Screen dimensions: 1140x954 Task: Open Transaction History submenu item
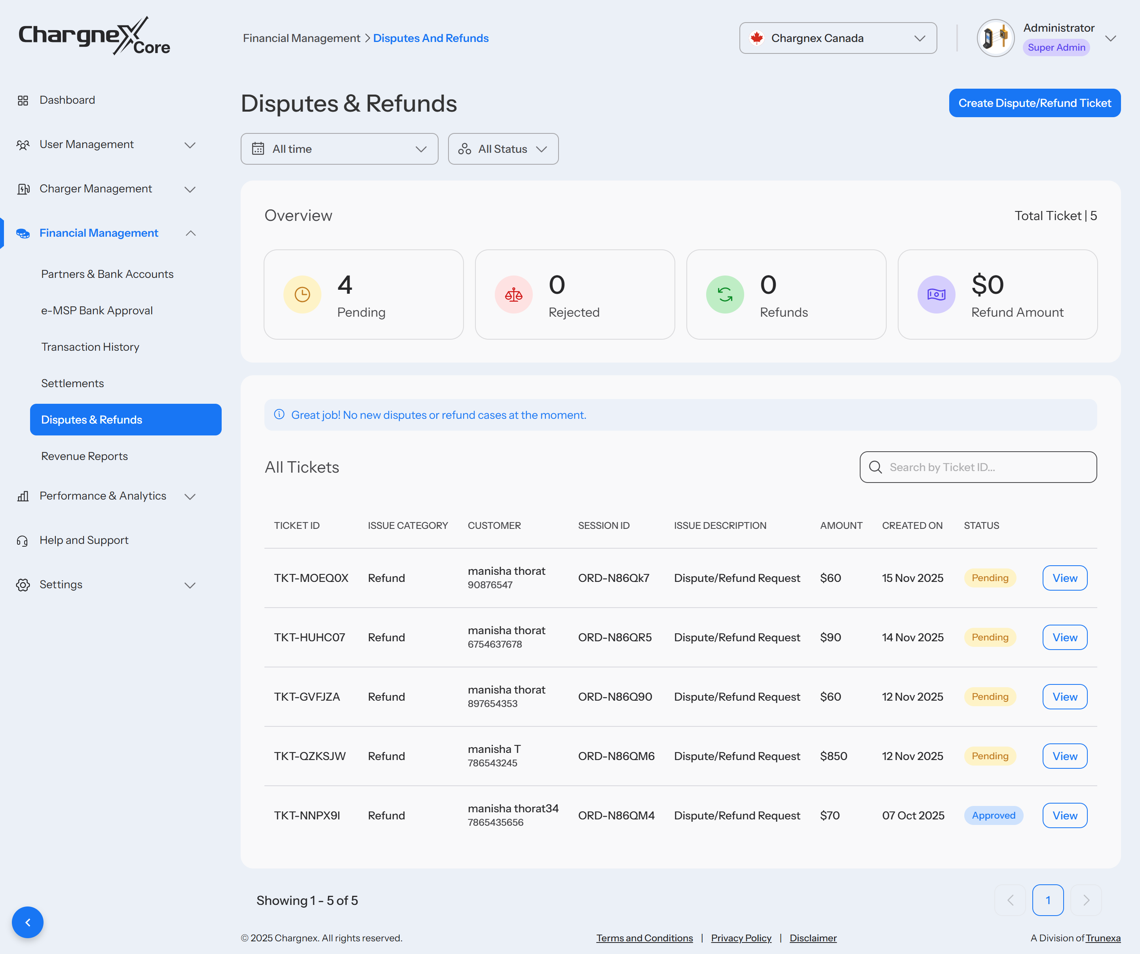[x=90, y=347]
